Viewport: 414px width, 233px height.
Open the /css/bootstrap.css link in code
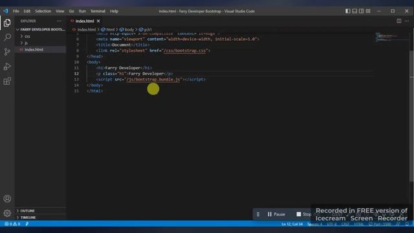184,50
